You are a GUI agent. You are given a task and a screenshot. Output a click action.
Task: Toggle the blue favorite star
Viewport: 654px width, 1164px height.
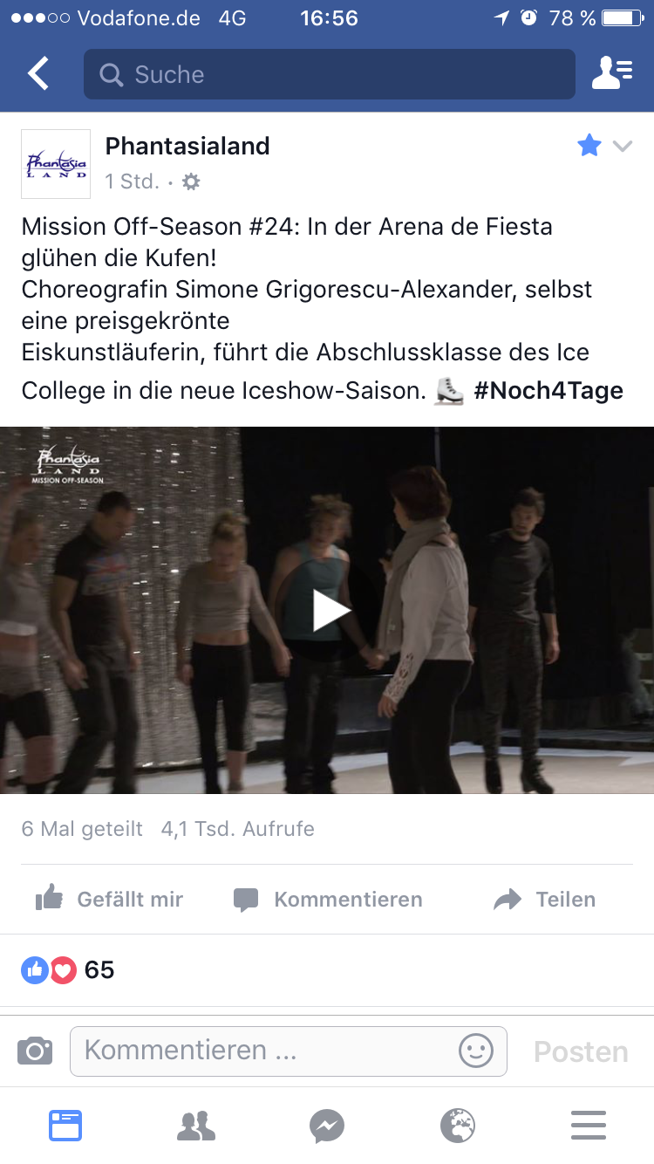[x=589, y=146]
